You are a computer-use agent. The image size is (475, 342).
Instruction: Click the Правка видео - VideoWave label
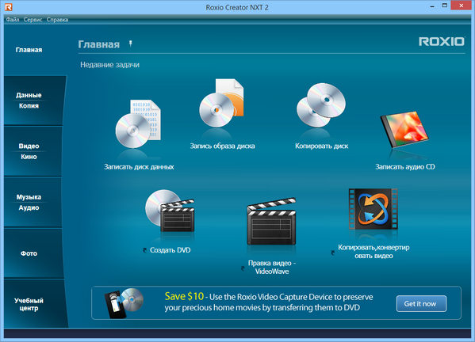tap(272, 268)
